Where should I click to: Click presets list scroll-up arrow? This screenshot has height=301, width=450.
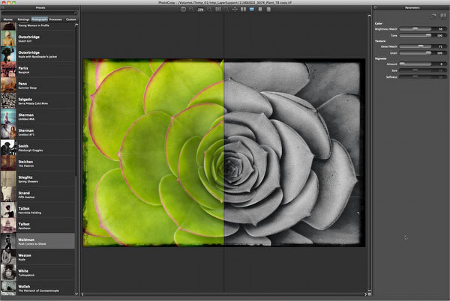(x=76, y=25)
